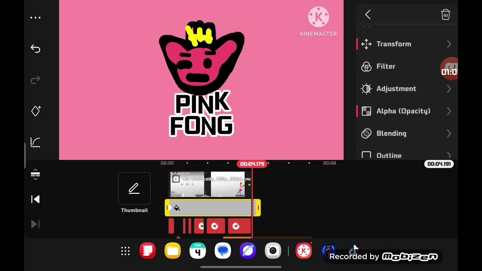
Task: Open the Samsung Internet browser in dock
Action: pos(248,251)
